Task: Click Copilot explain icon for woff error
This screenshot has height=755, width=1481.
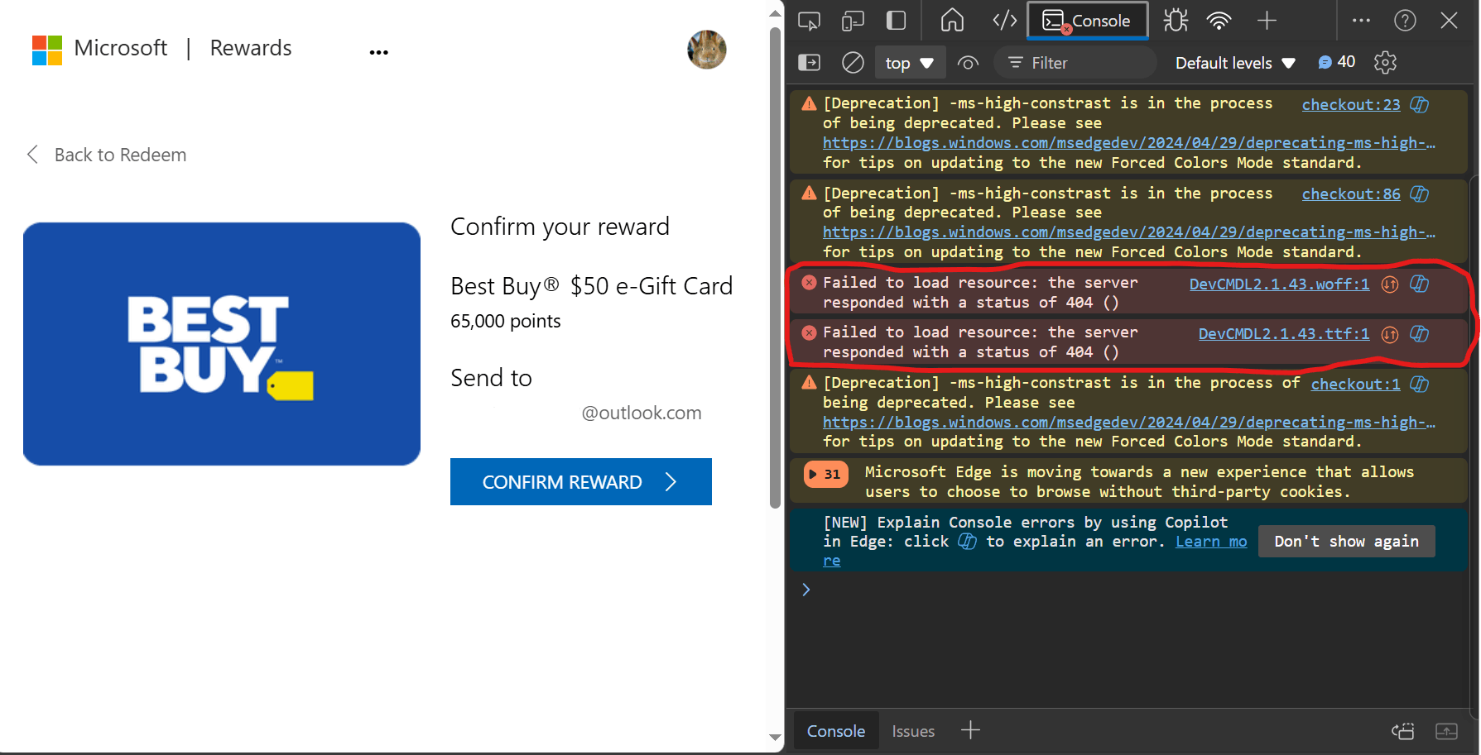Action: pos(1420,284)
